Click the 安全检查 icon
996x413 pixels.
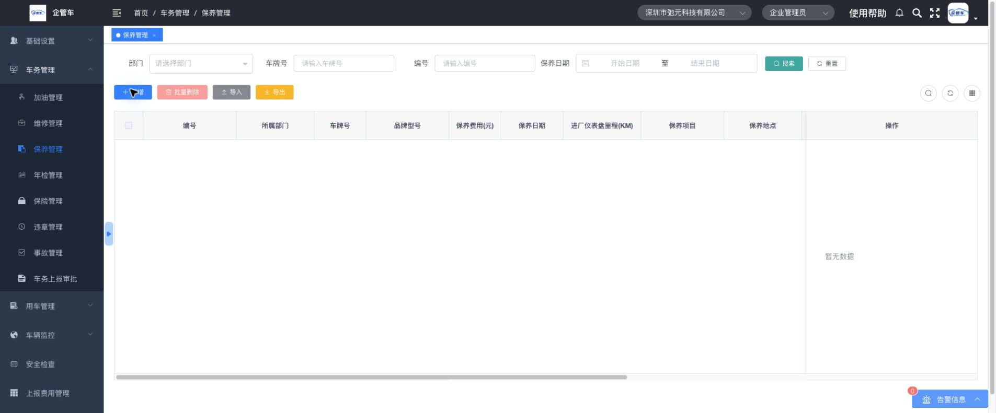[x=14, y=364]
